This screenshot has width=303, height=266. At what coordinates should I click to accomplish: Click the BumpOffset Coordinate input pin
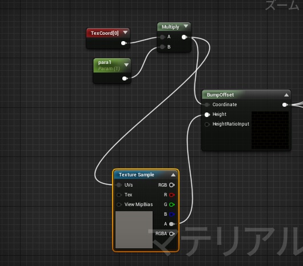tap(207, 104)
